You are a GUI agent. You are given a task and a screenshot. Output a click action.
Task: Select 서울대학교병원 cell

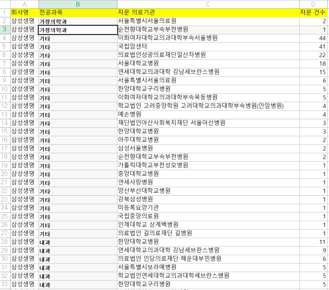click(208, 64)
